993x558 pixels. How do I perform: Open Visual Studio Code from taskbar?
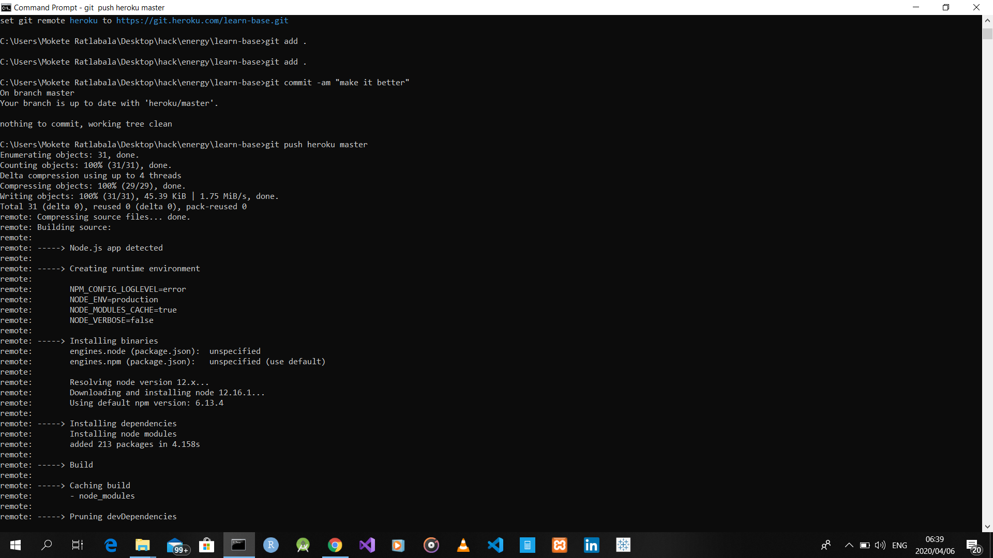[x=495, y=545]
